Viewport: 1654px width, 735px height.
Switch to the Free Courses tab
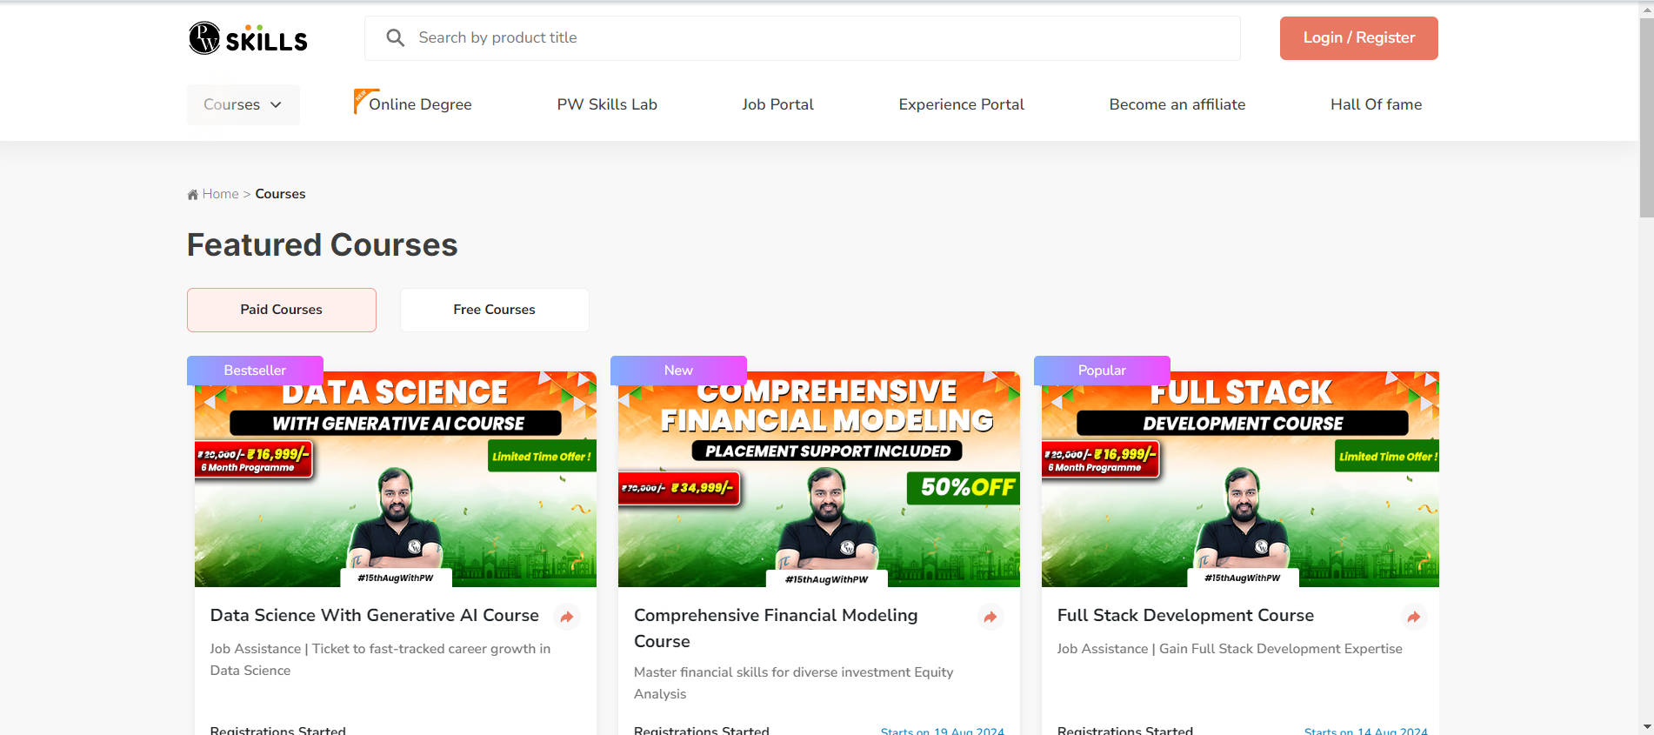pos(495,310)
